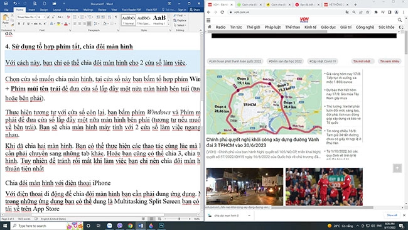
Task: Select the font color red swatch
Action: (x=66, y=24)
